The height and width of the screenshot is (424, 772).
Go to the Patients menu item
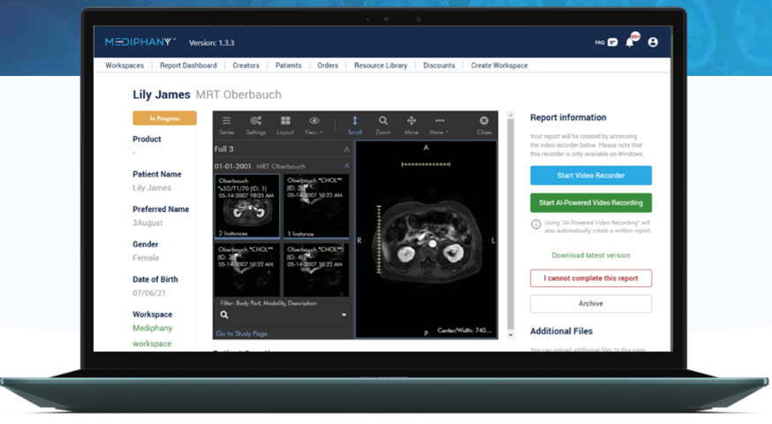click(289, 65)
